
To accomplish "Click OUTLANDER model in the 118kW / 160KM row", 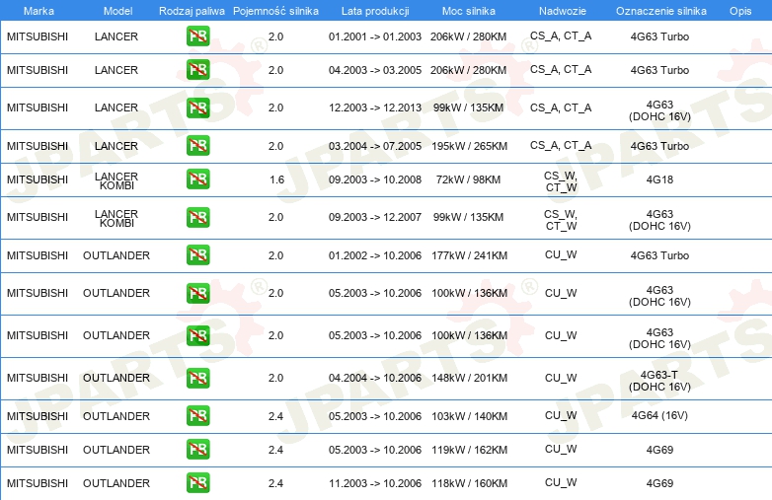I will 116,484.
